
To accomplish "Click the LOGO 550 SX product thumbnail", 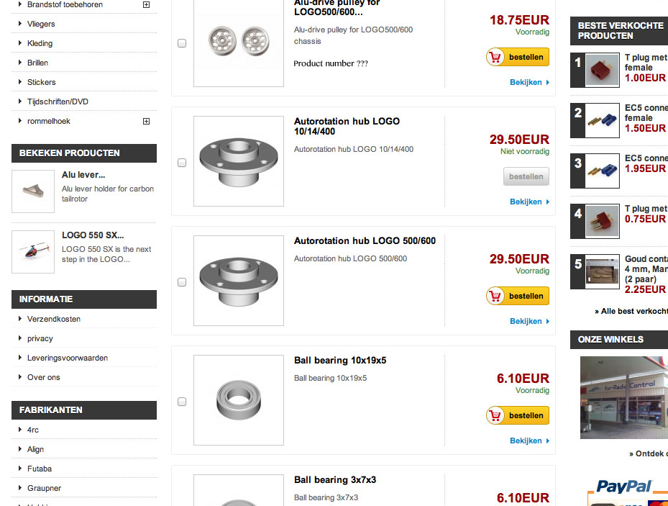I will 32,251.
